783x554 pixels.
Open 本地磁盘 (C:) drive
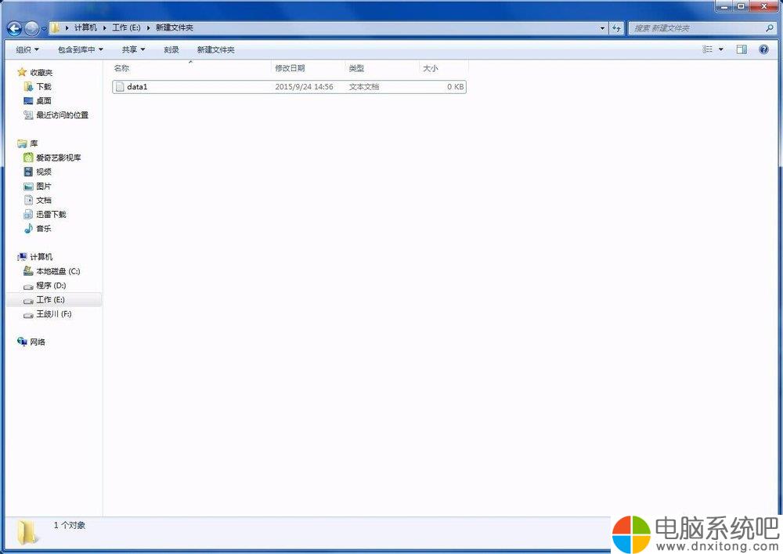(58, 271)
